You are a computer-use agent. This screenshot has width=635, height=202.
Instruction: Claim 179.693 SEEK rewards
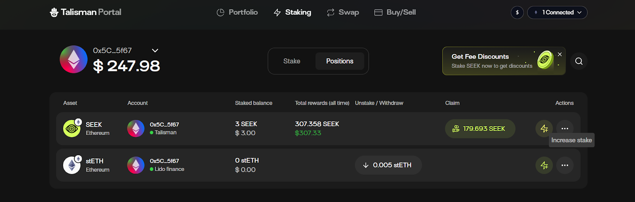480,129
